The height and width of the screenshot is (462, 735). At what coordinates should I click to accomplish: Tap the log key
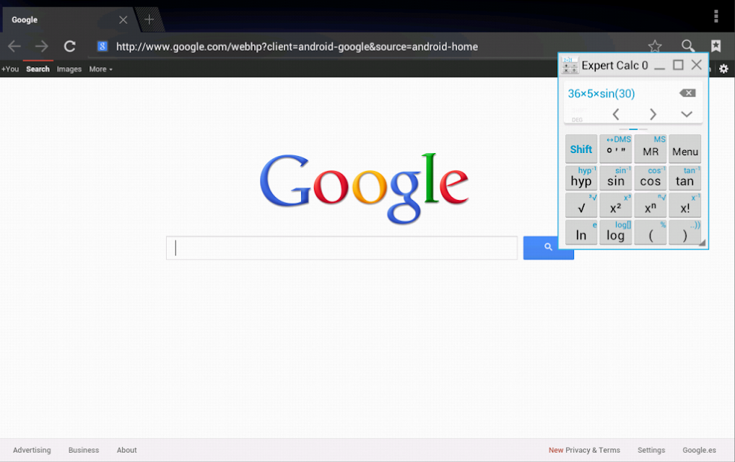coord(615,232)
